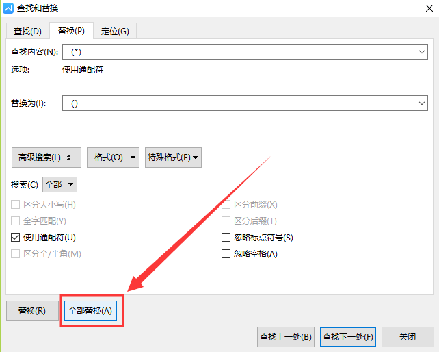Enable the 忽略空格(A) checkbox
The image size is (439, 352).
226,254
